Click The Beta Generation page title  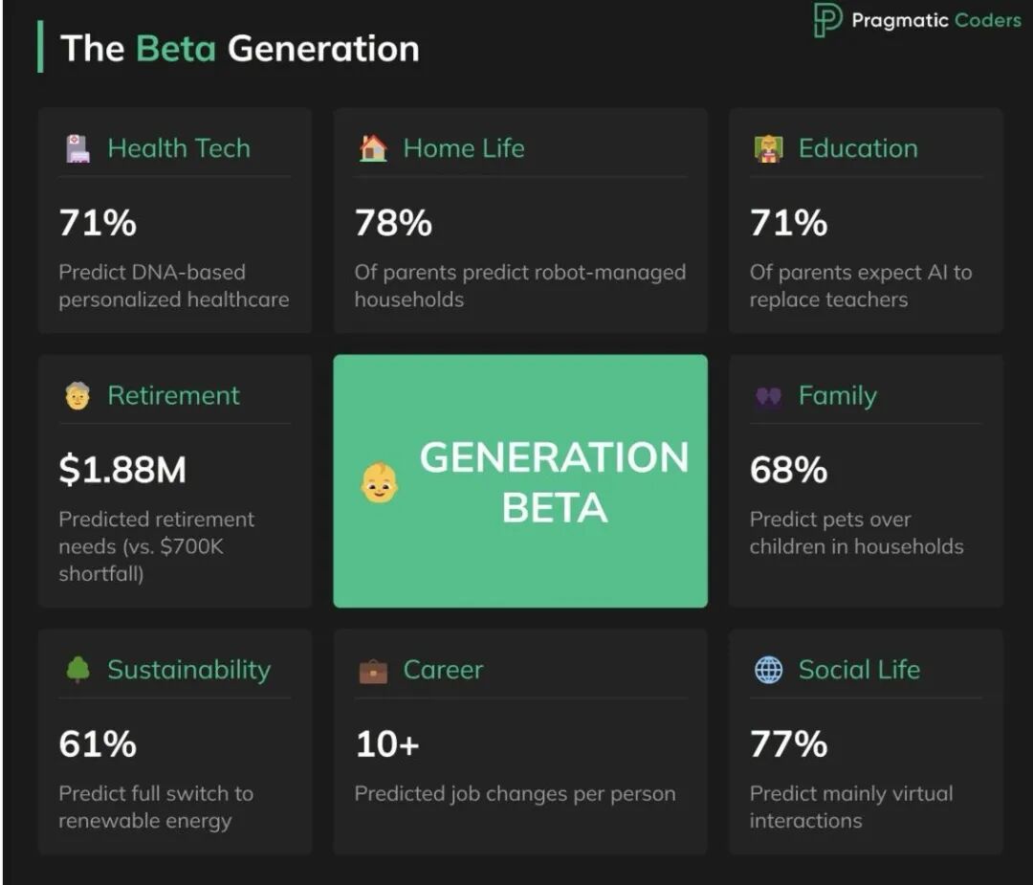pyautogui.click(x=240, y=48)
